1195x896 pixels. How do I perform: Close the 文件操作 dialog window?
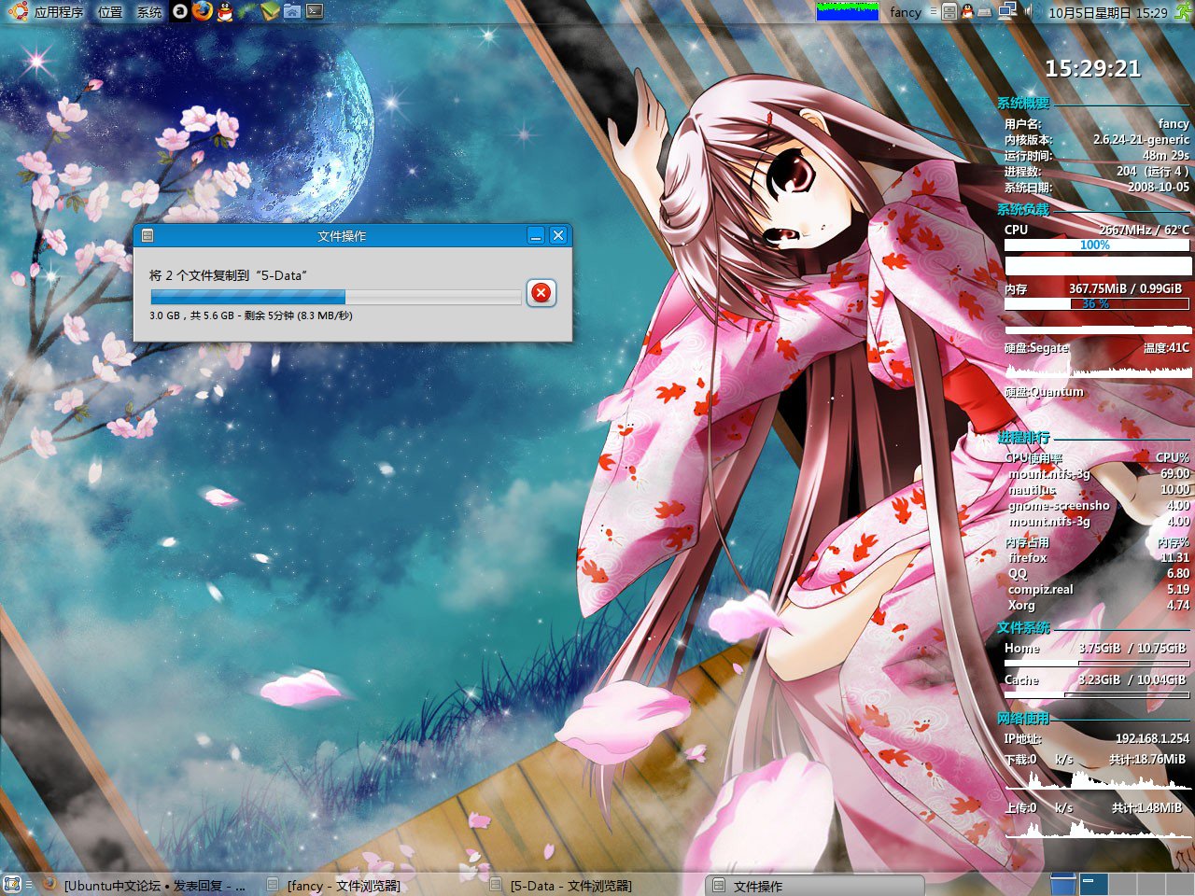click(558, 235)
